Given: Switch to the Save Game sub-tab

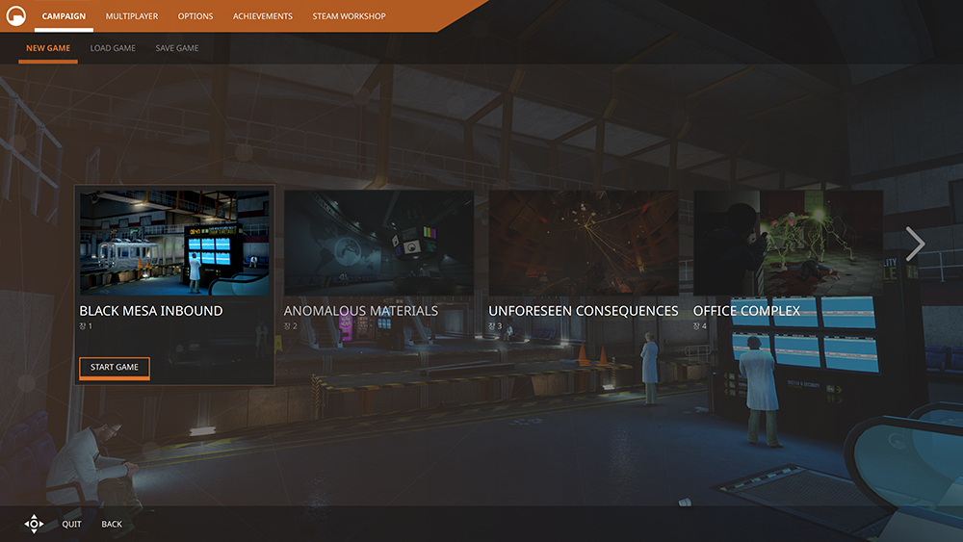Looking at the screenshot, I should pos(177,48).
